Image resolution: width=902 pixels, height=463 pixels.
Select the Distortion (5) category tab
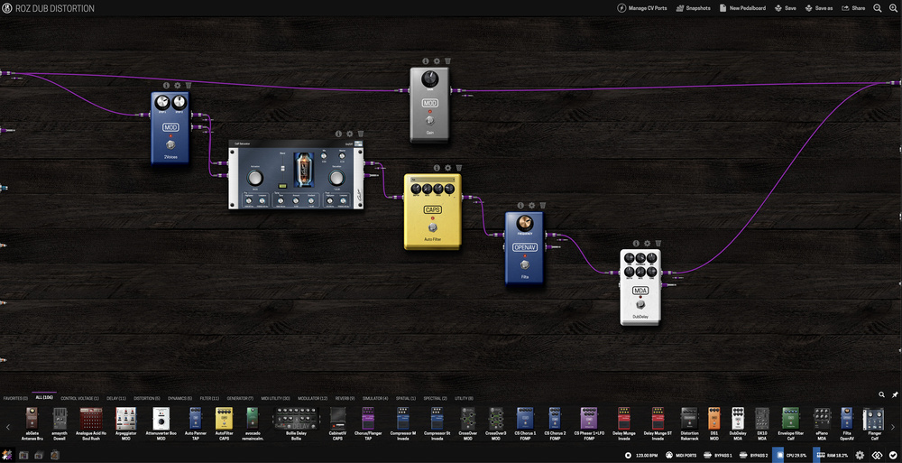147,398
